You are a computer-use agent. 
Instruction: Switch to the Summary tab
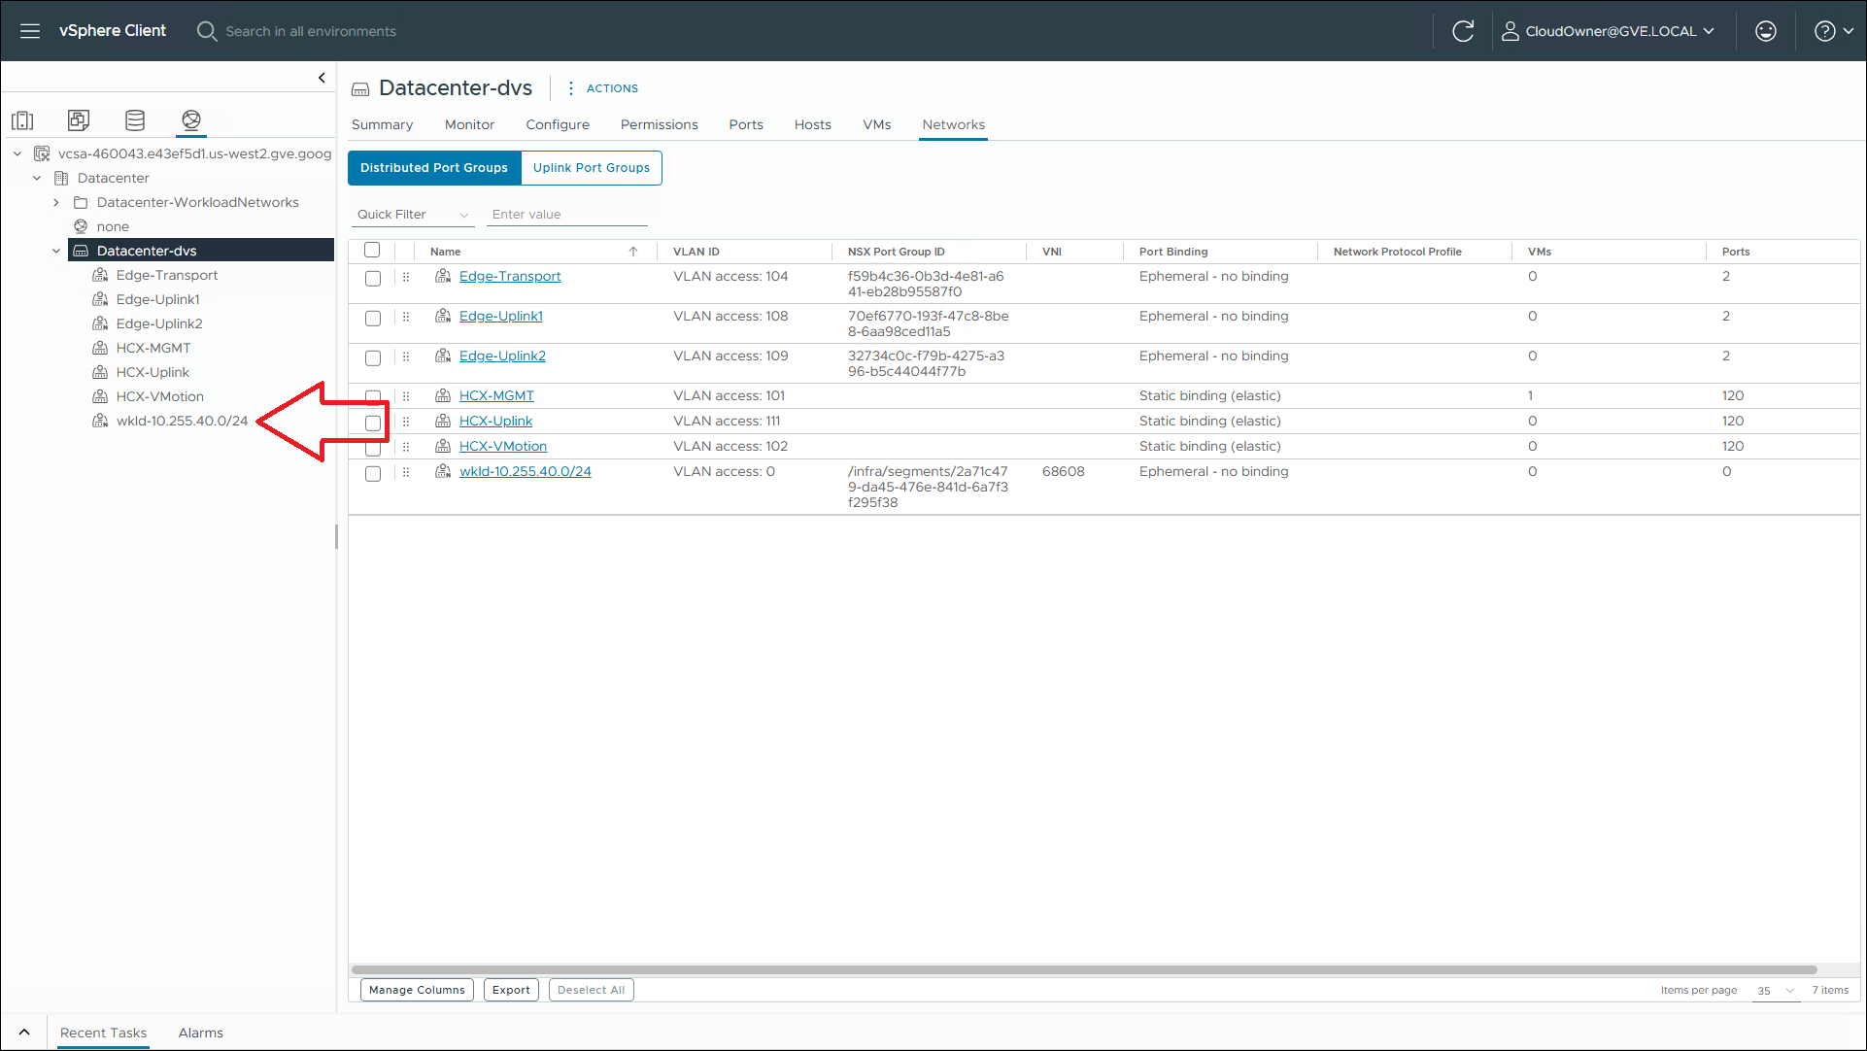pyautogui.click(x=382, y=124)
